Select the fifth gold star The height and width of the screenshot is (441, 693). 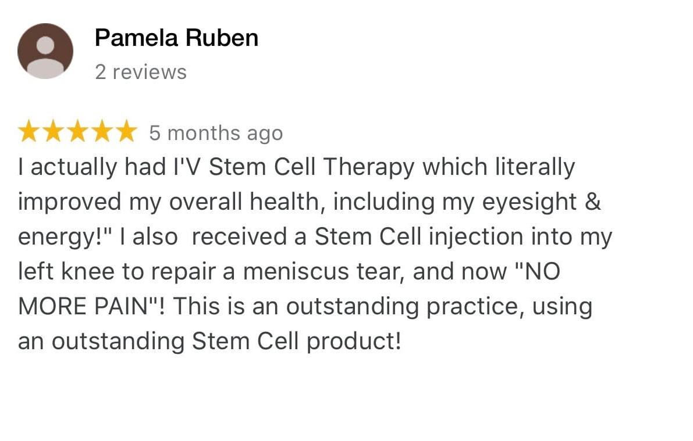(126, 131)
